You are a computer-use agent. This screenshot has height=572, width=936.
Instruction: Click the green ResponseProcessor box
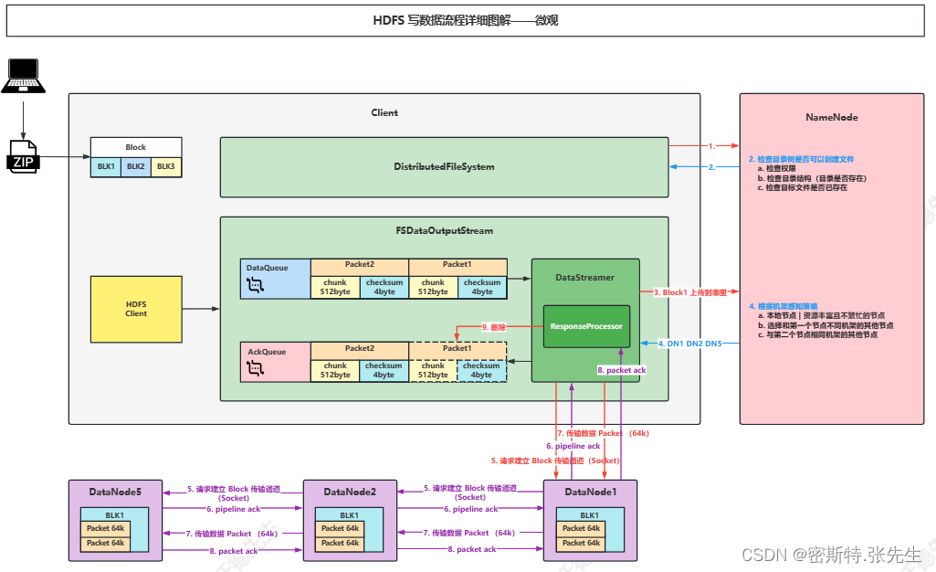click(x=586, y=326)
